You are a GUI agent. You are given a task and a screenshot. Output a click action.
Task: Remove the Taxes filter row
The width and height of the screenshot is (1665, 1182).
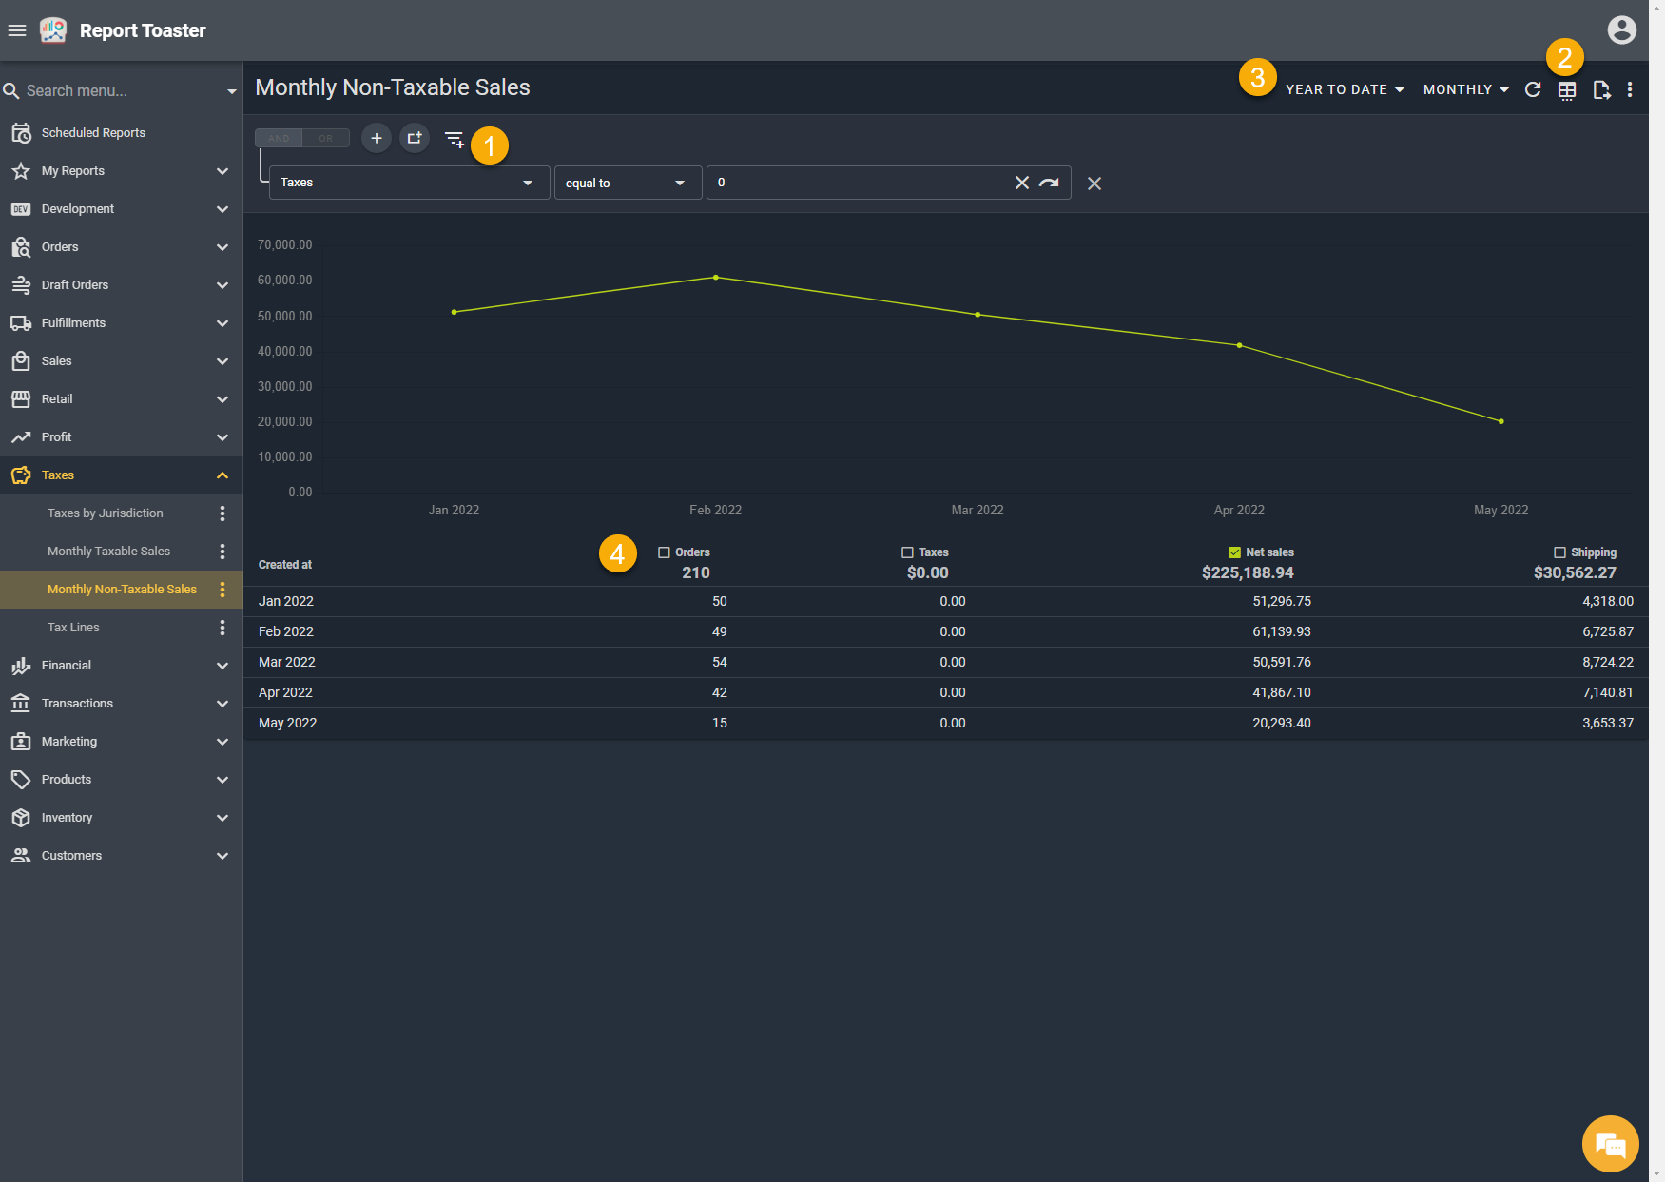[1094, 184]
